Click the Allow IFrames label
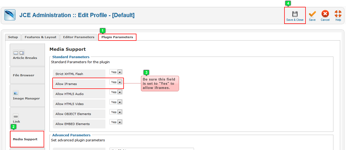 [x=66, y=84]
